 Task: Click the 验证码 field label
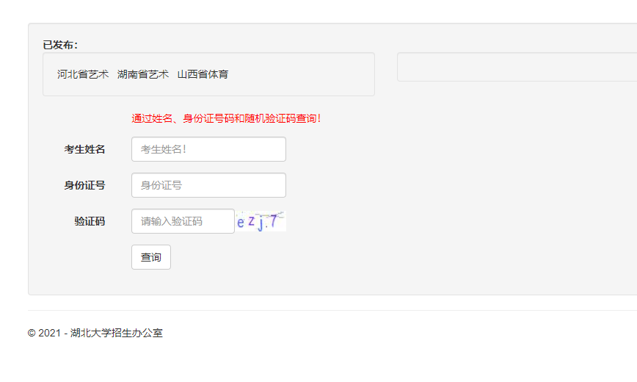90,221
